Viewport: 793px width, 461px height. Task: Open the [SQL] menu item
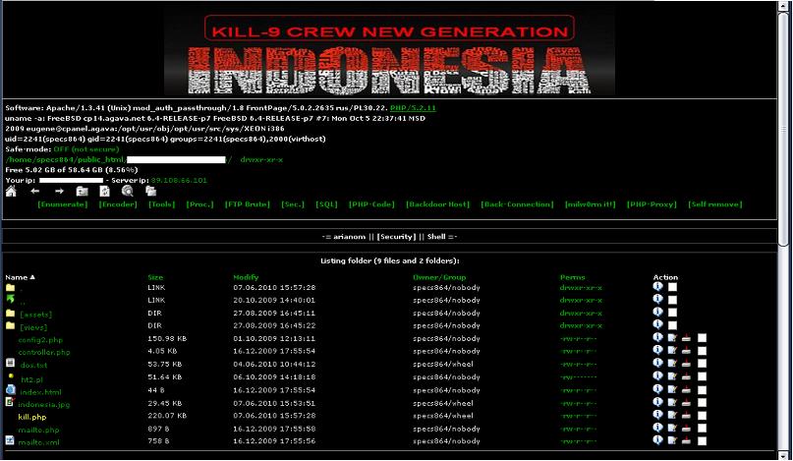(x=326, y=204)
